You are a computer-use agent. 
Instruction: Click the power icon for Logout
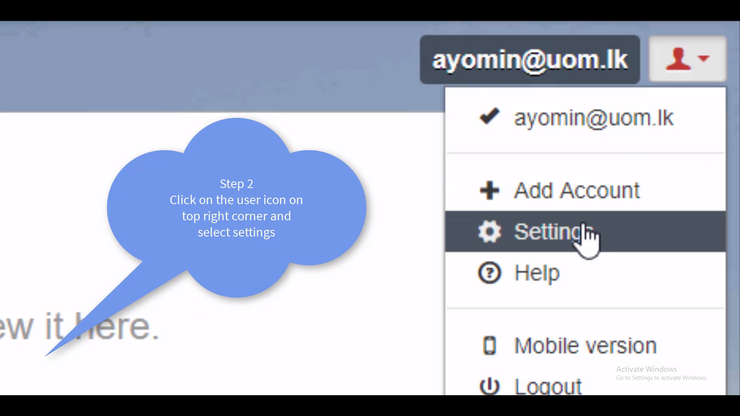tap(489, 386)
